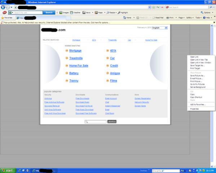Image resolution: width=216 pixels, height=173 pixels.
Task: Click the large Treadmills link
Action: [x=76, y=58]
